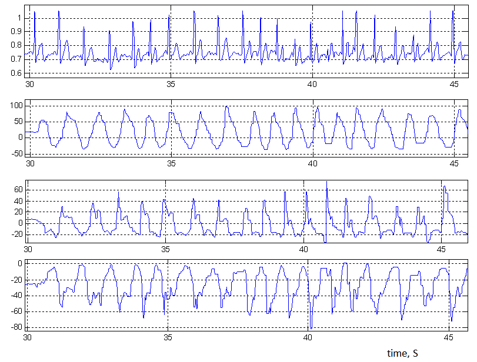Image resolution: width=477 pixels, height=362 pixels.
Task: Click the 45 x-axis tick under second plot
Action: click(x=454, y=164)
